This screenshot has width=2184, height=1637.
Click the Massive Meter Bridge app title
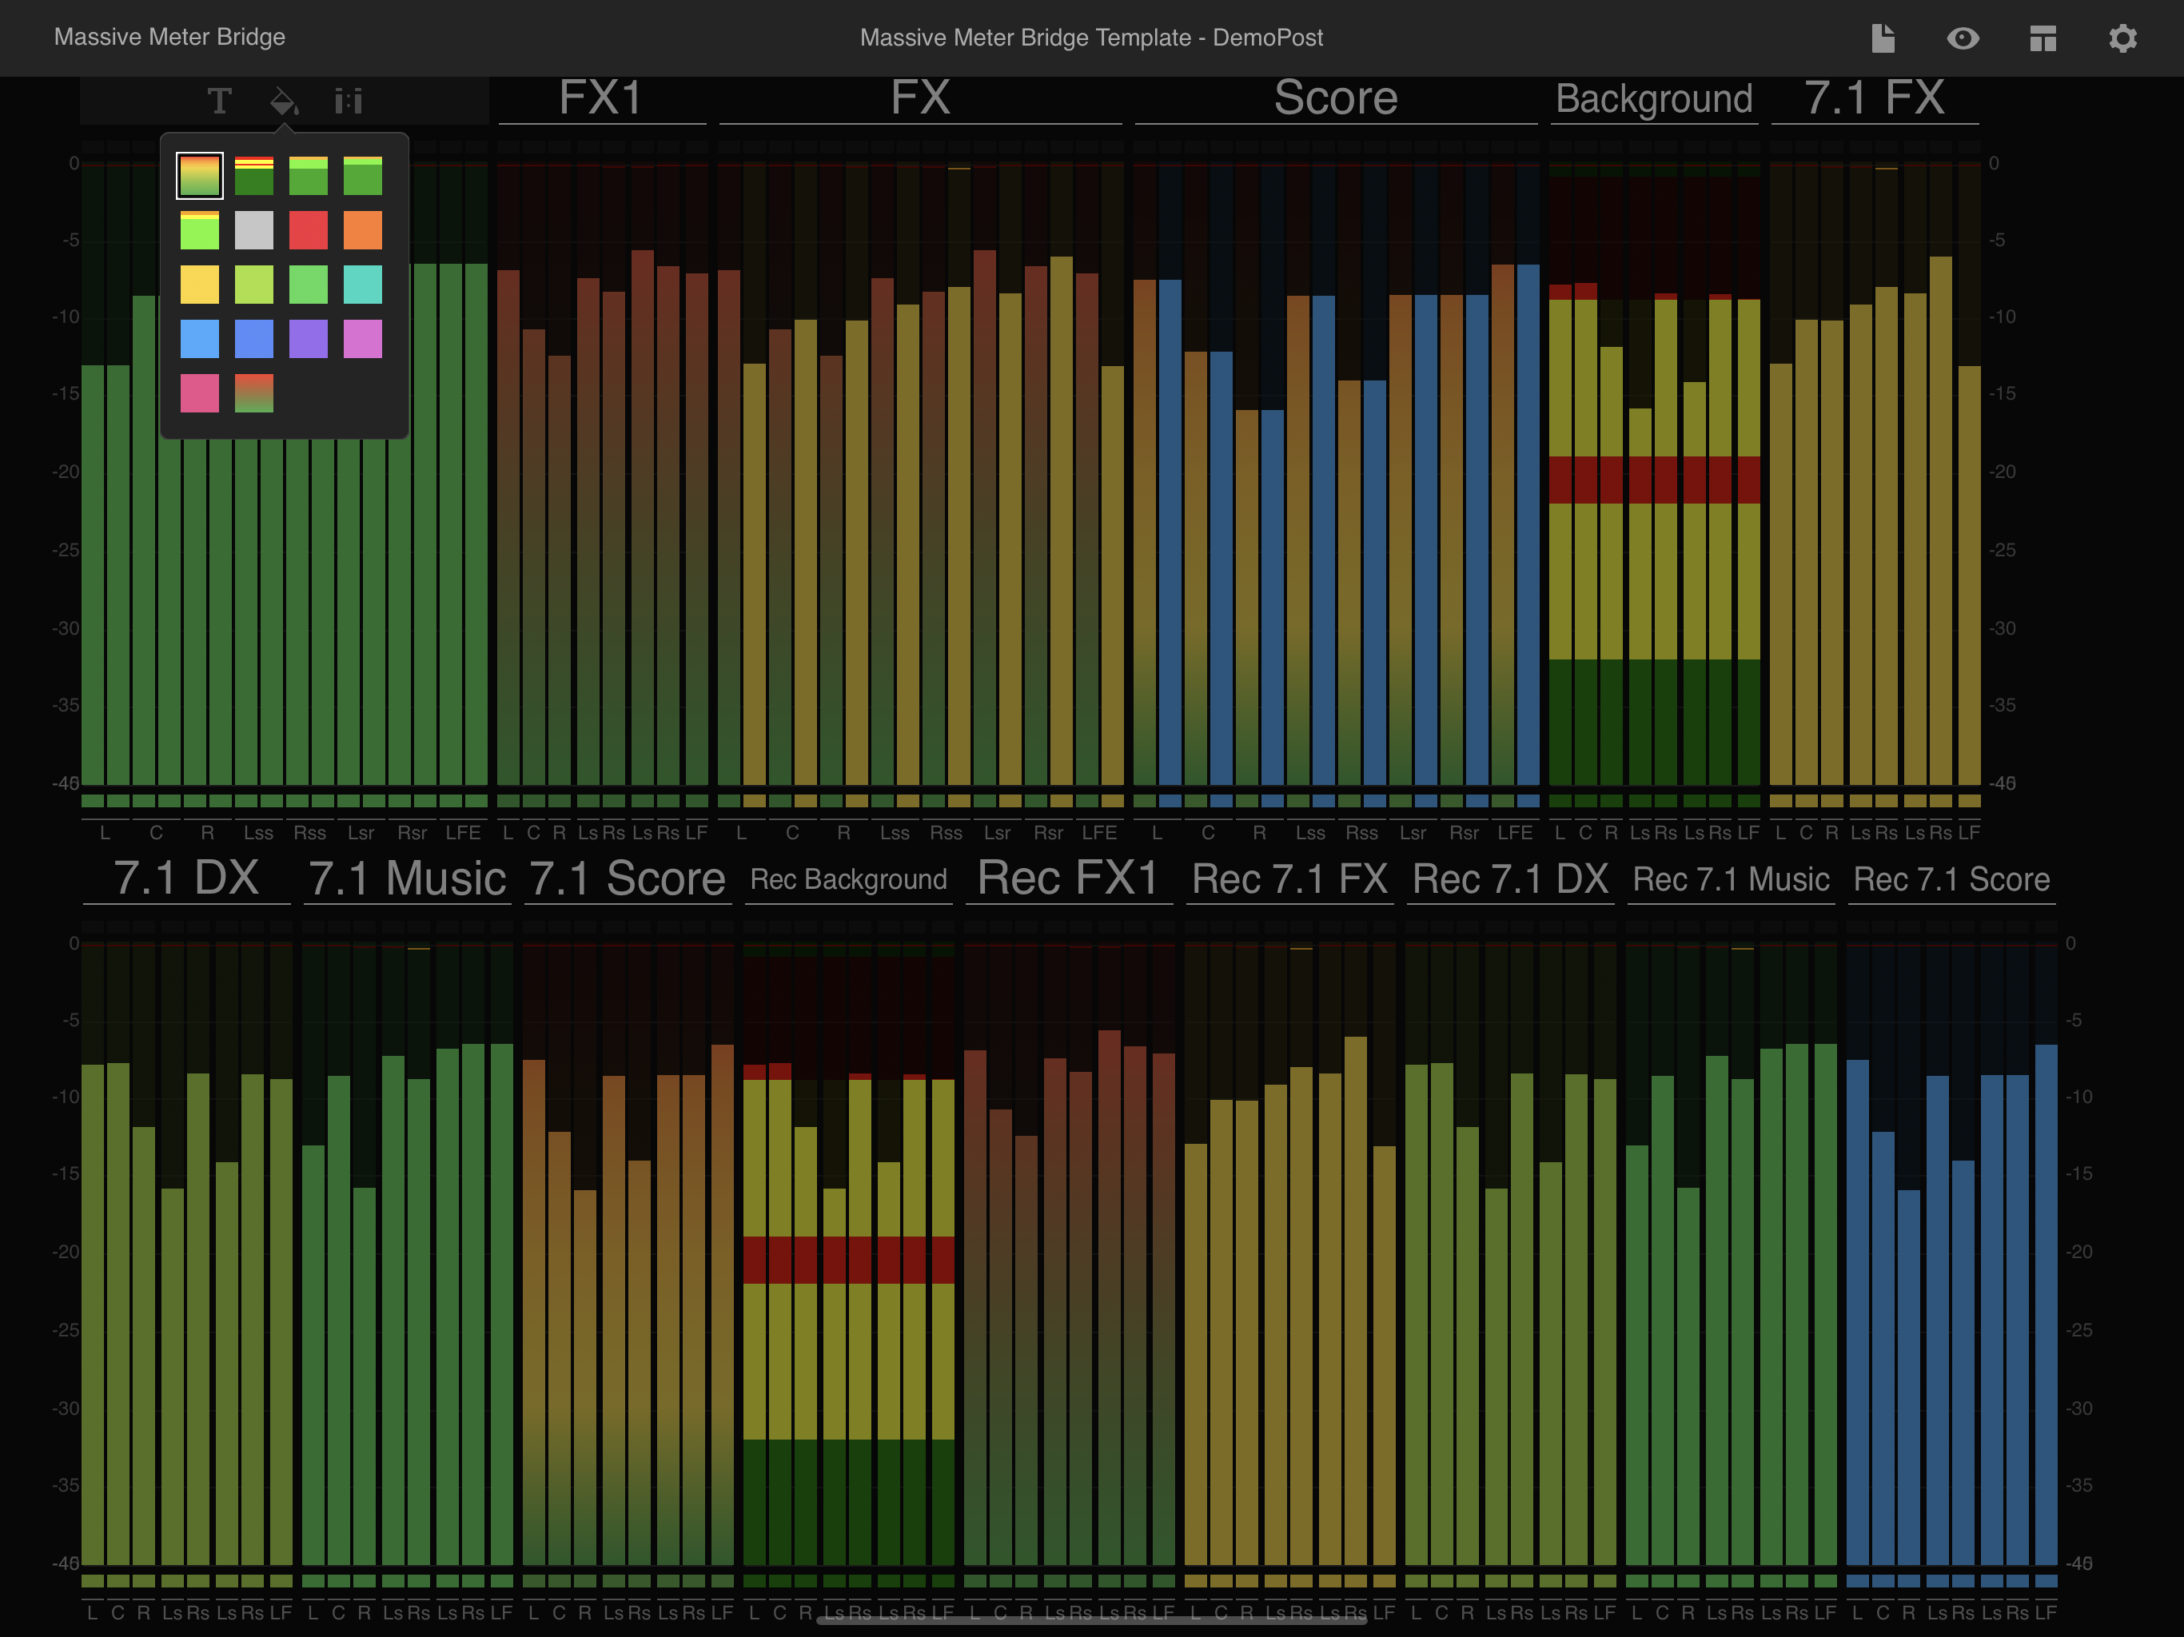click(169, 38)
